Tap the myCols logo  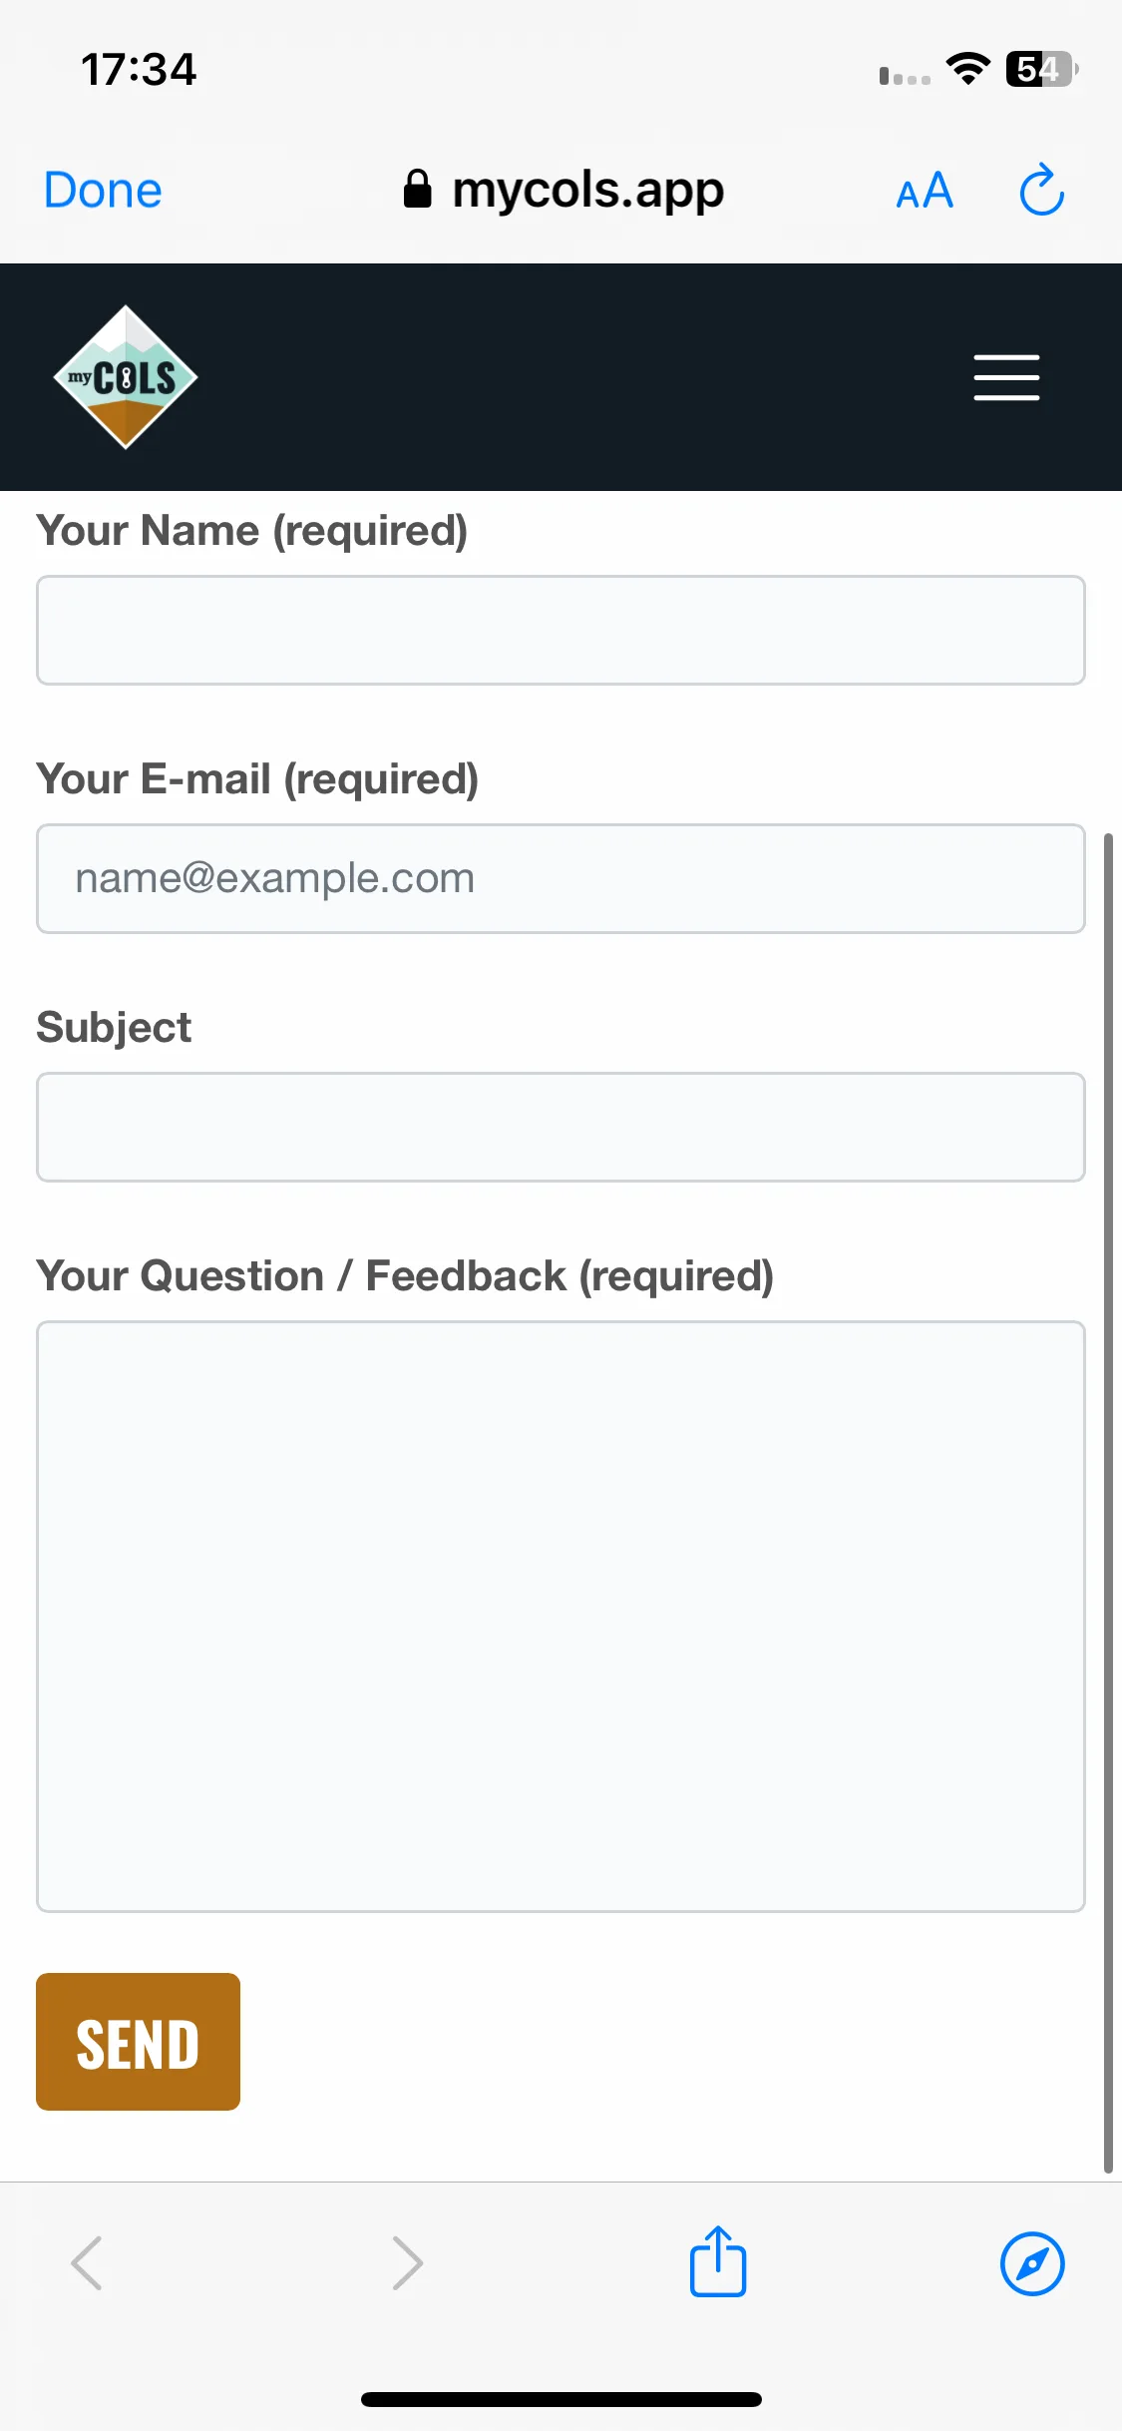[x=126, y=377]
